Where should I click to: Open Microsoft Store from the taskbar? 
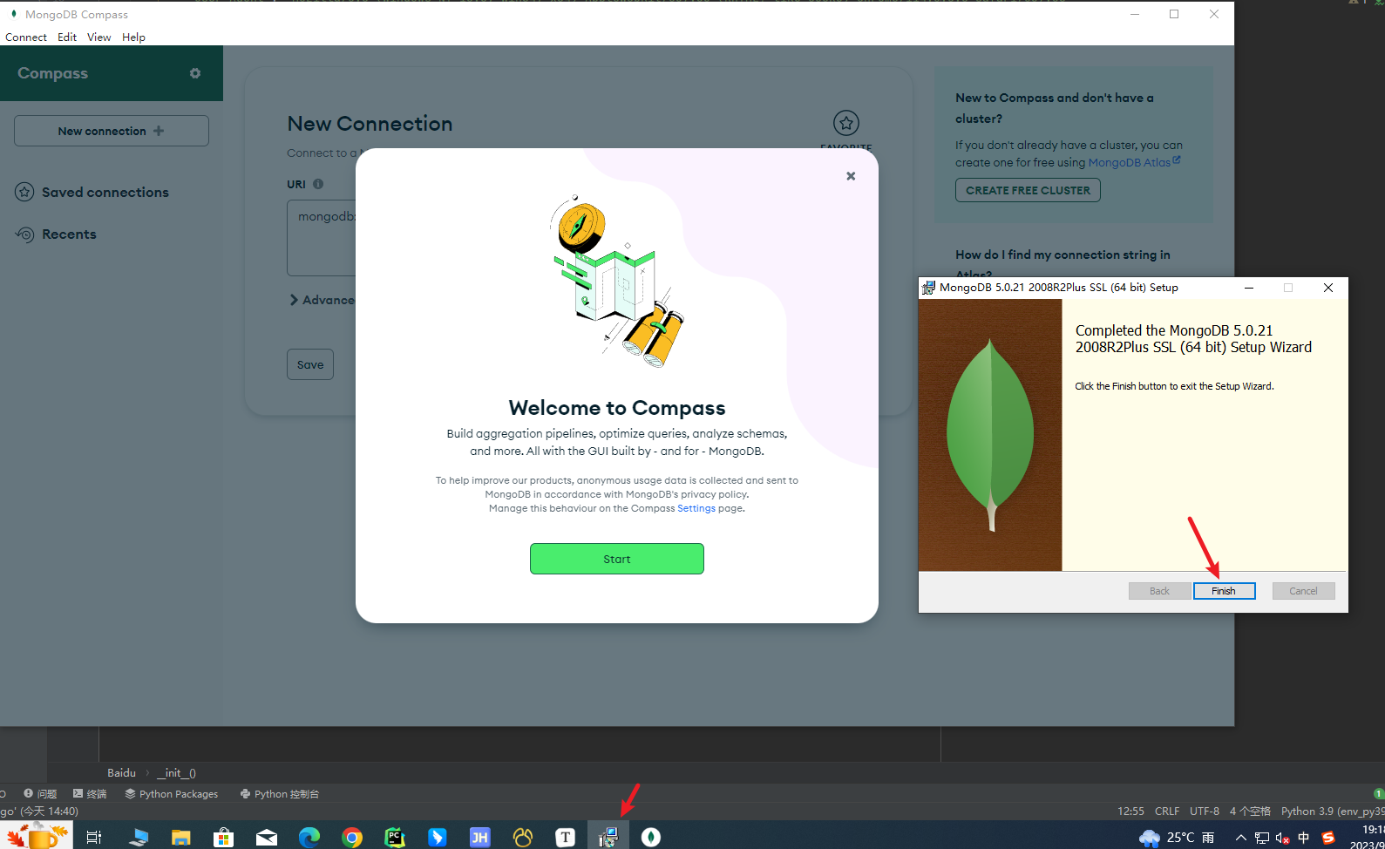(223, 837)
